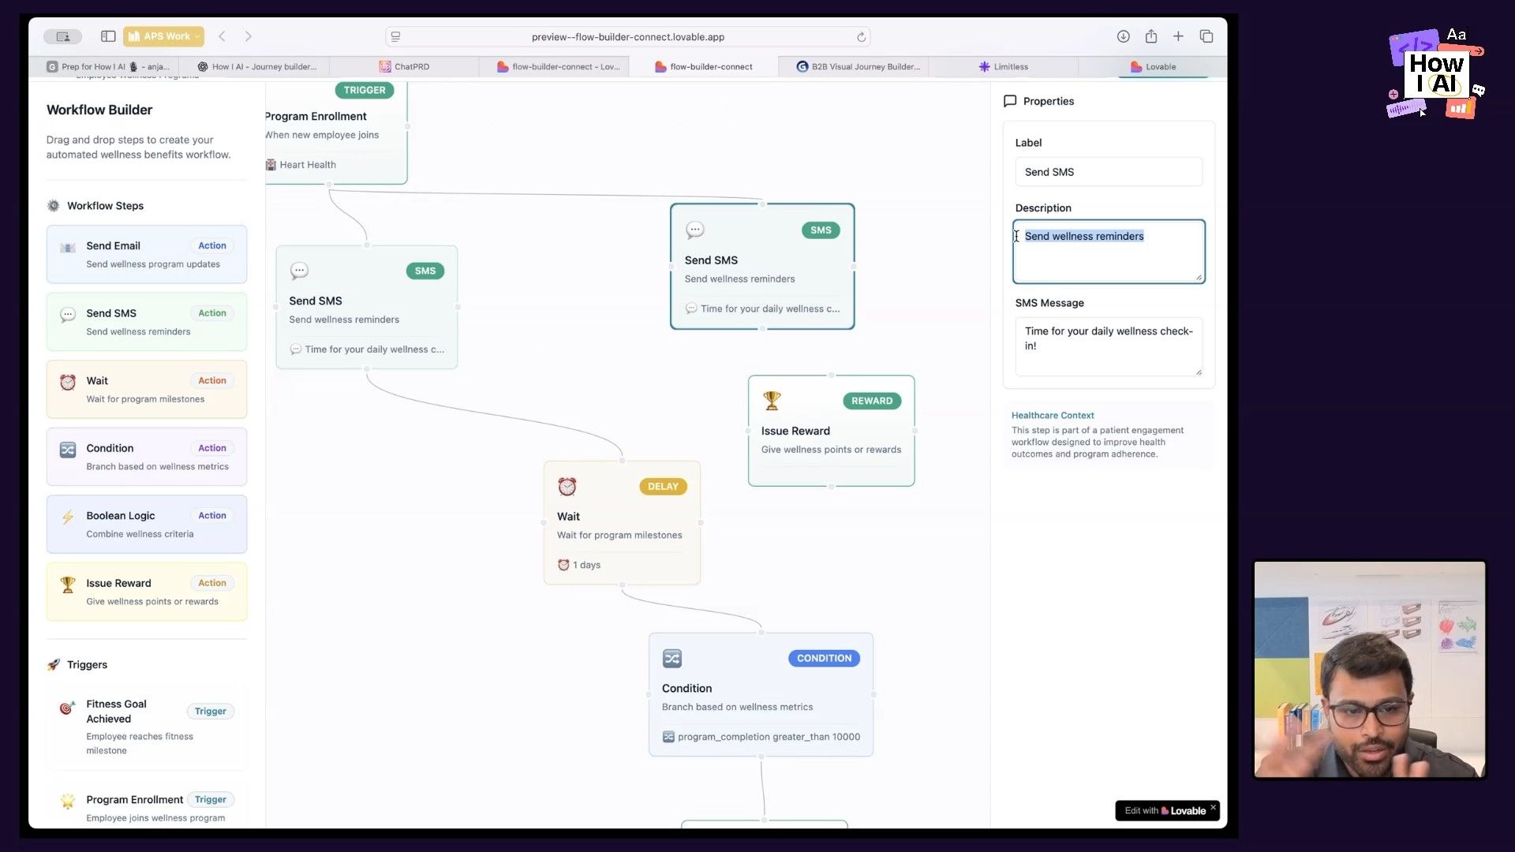Click the trophy icon on Issue Reward node
Screen dimensions: 1515x852
point(772,401)
